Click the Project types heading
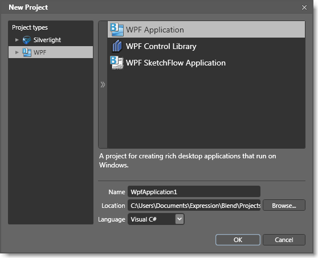Viewport: 318px width, 258px height. [30, 27]
